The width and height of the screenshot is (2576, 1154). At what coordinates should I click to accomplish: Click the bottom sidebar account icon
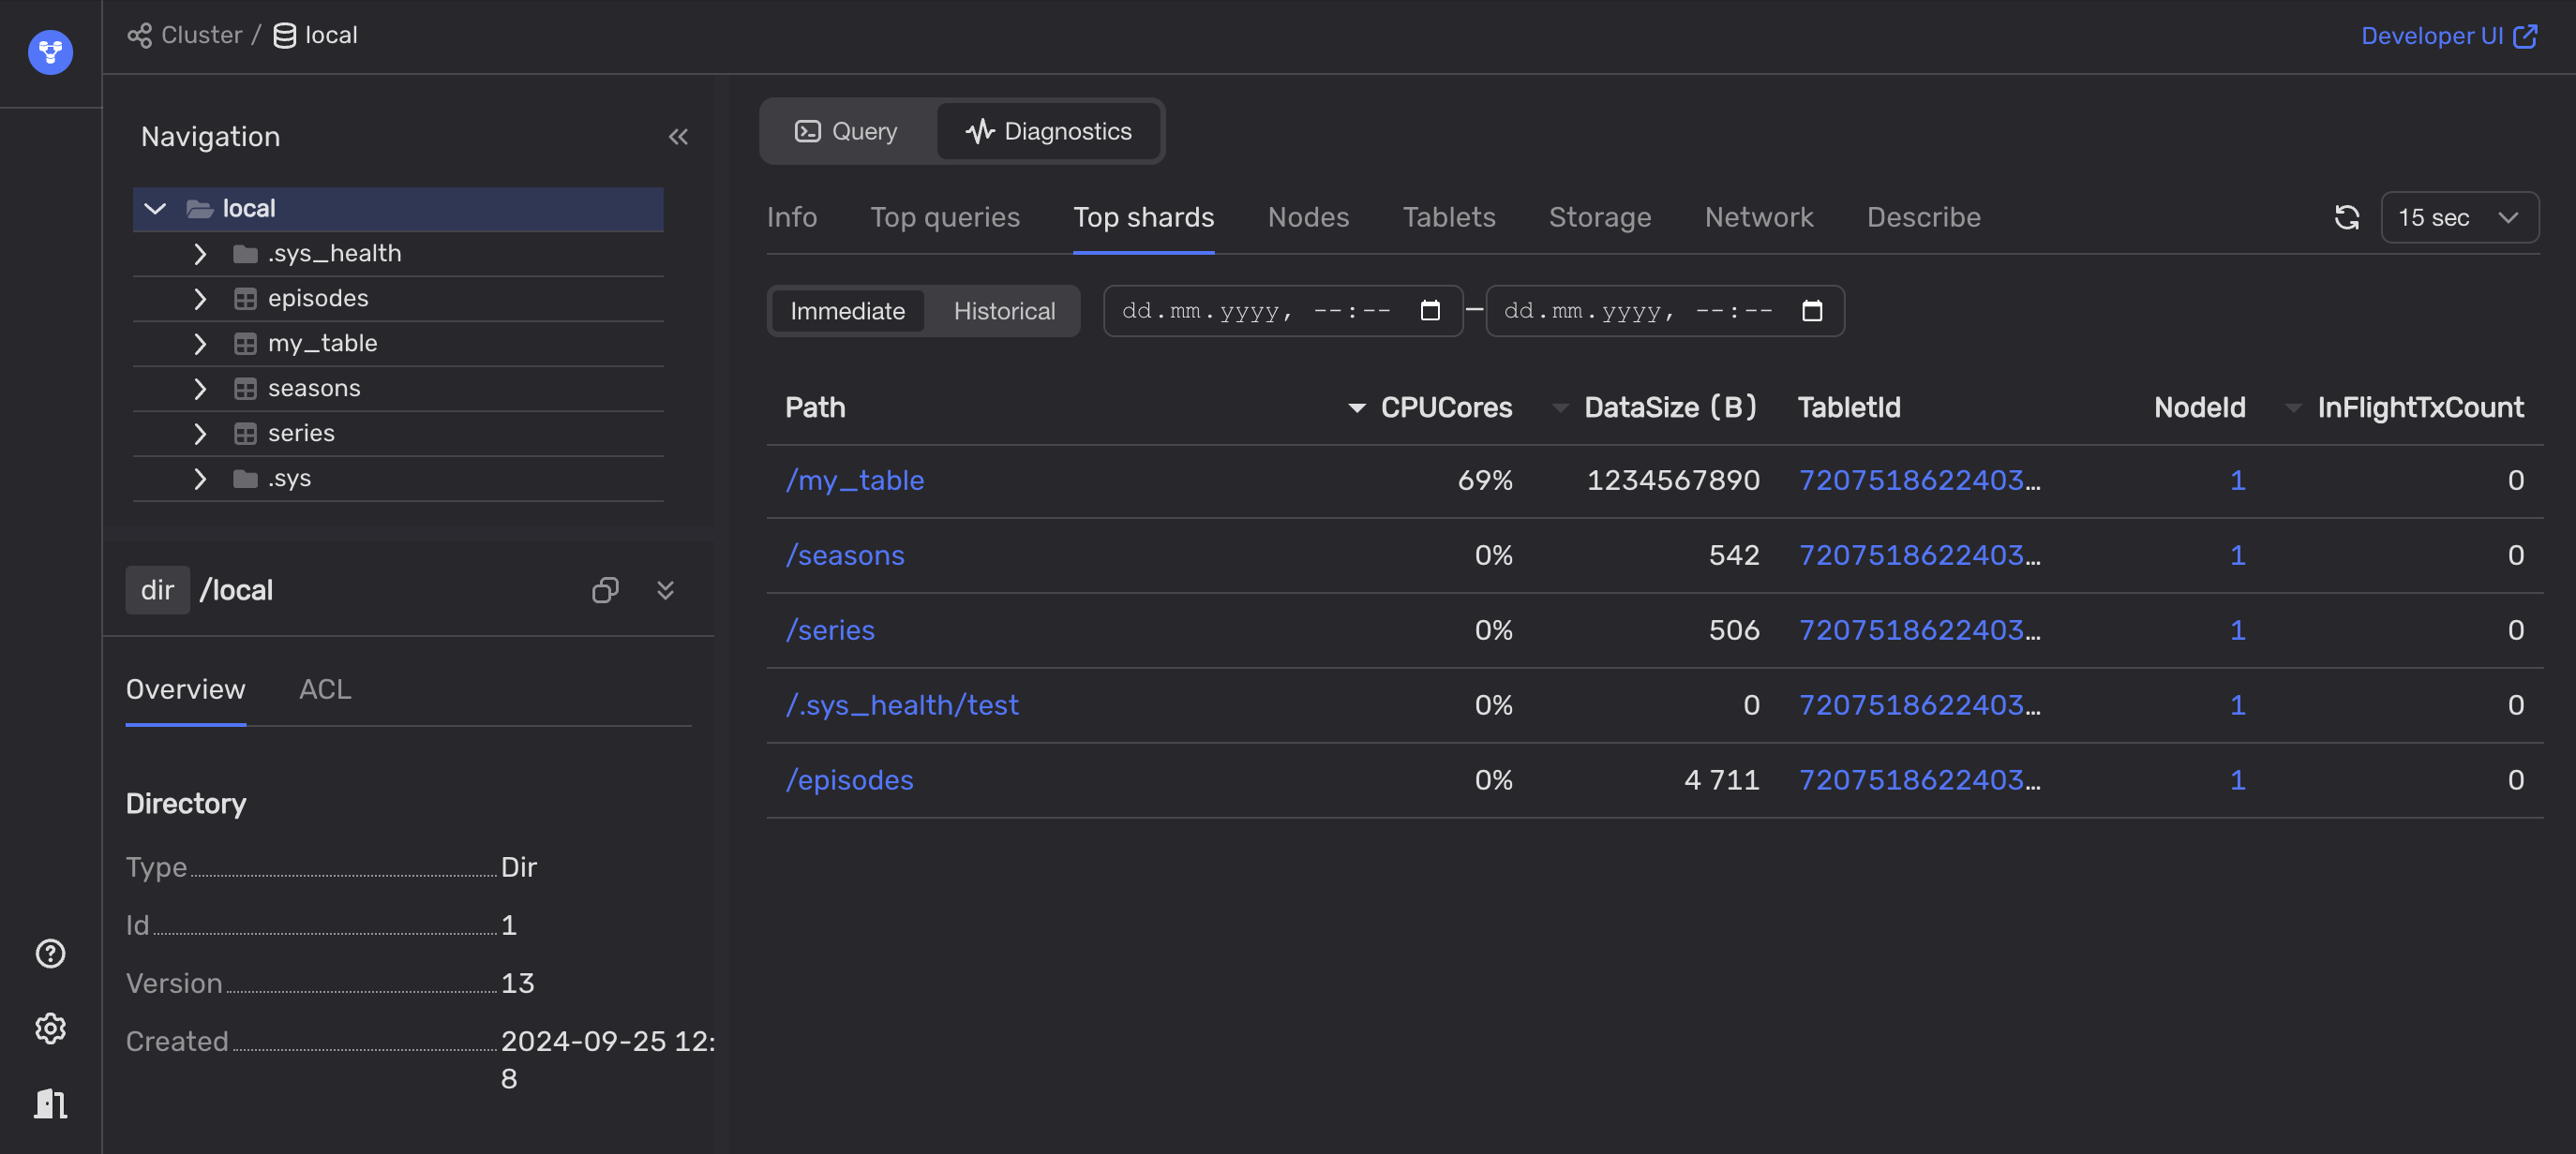(50, 1103)
